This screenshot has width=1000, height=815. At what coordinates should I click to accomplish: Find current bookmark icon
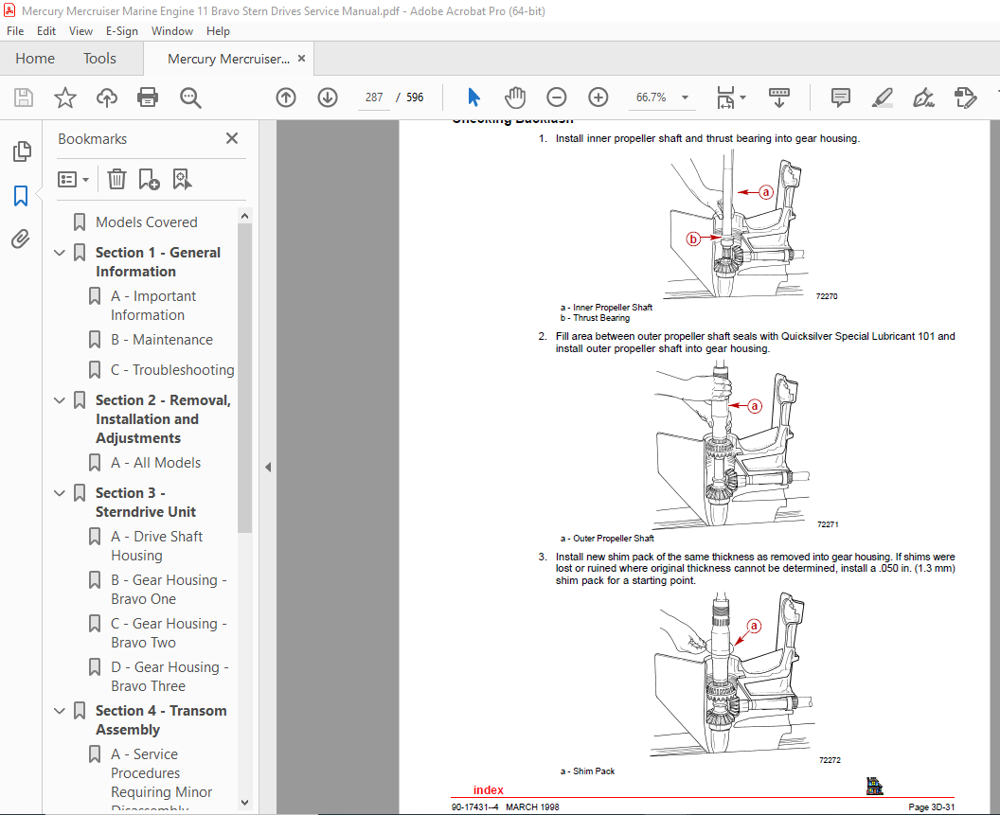pos(182,179)
